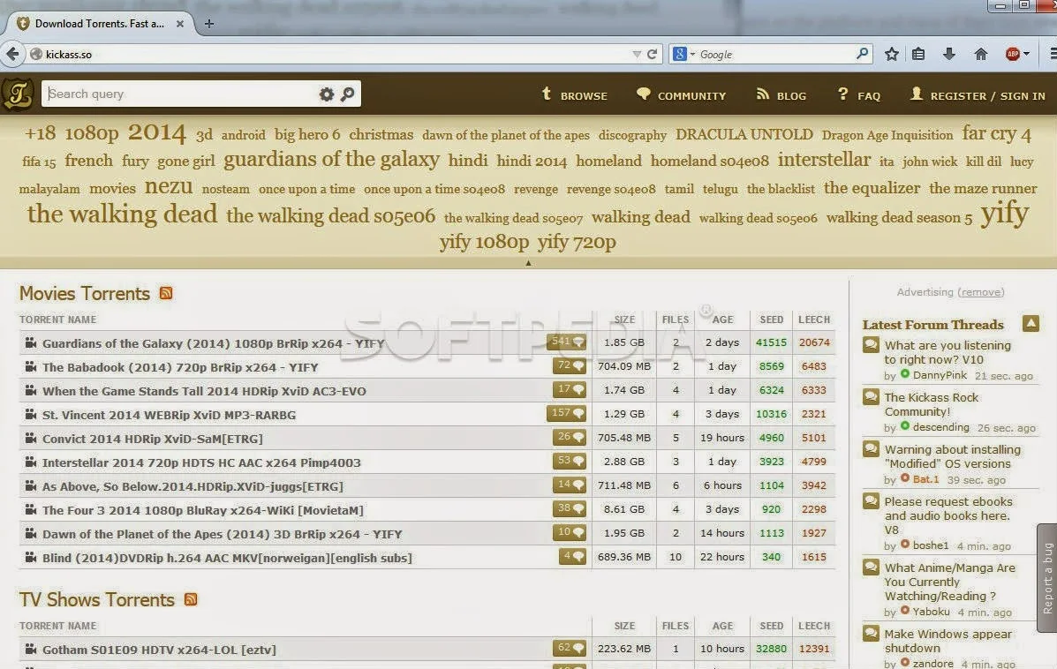Sort movies by SIZE column header
Image resolution: width=1057 pixels, height=669 pixels.
pos(624,319)
